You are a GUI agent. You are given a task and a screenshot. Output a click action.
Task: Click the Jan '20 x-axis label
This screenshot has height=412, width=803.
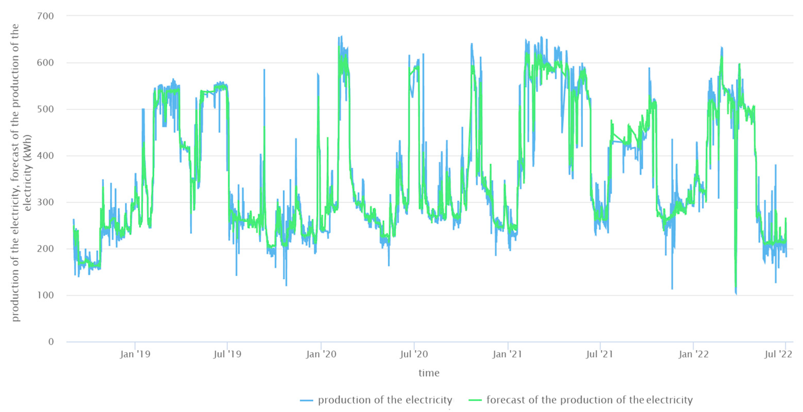321,354
